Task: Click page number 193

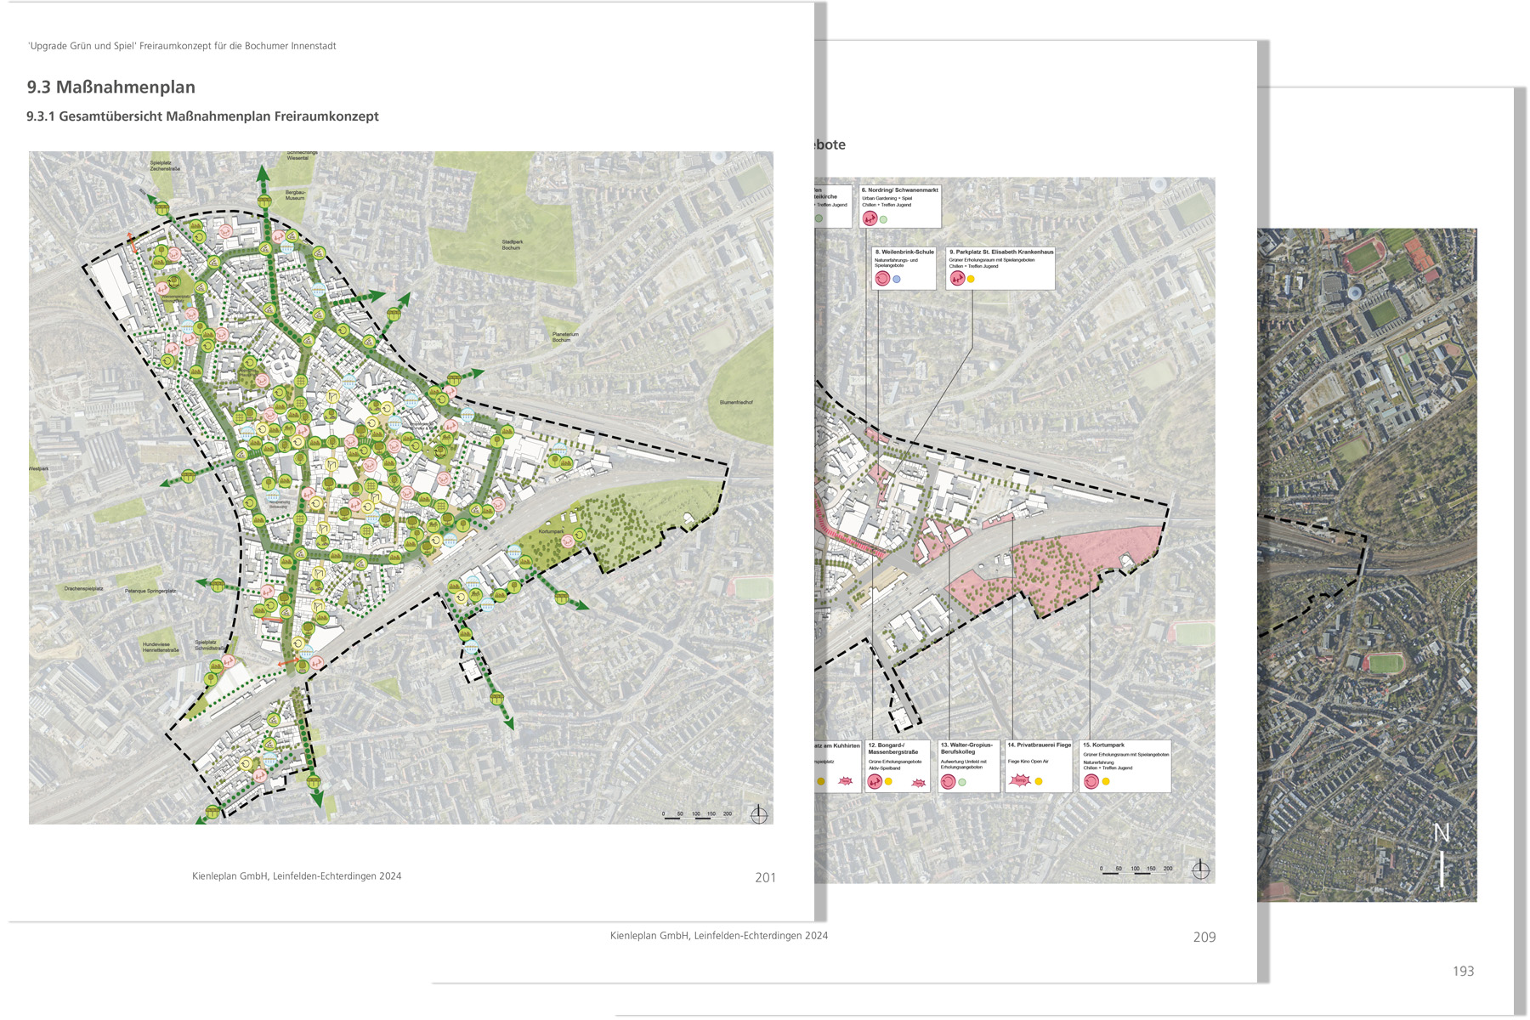Action: pos(1463,971)
